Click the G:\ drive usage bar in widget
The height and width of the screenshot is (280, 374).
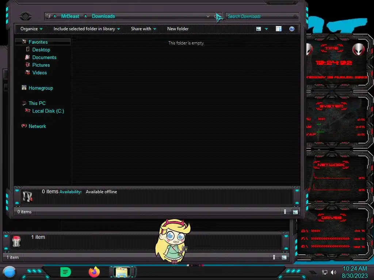click(330, 246)
